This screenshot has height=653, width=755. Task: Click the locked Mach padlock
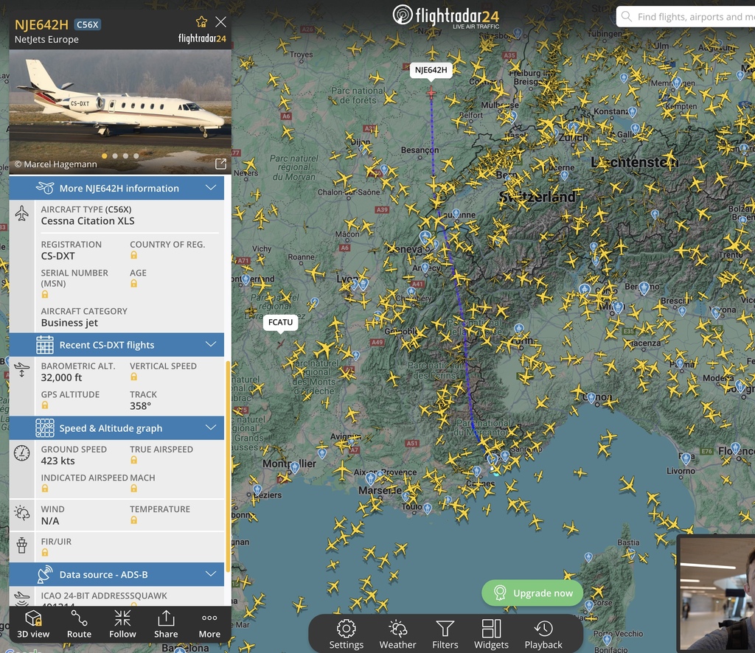point(134,489)
